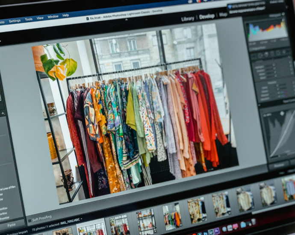Click the last slider knob in the first group

(x=276, y=76)
